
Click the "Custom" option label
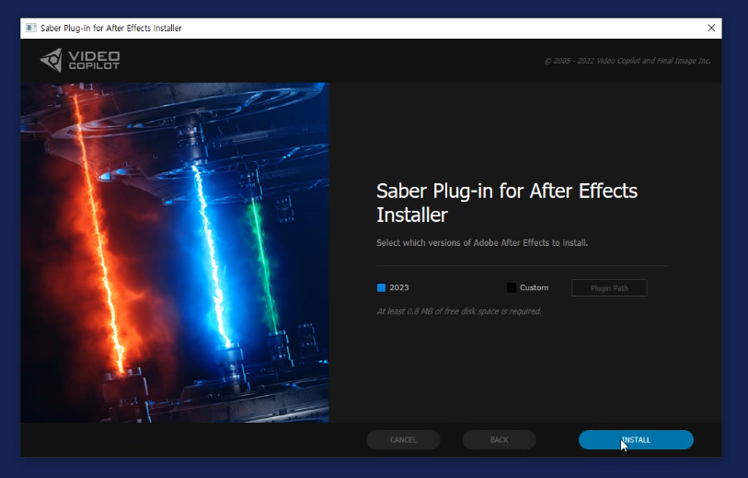pos(534,287)
